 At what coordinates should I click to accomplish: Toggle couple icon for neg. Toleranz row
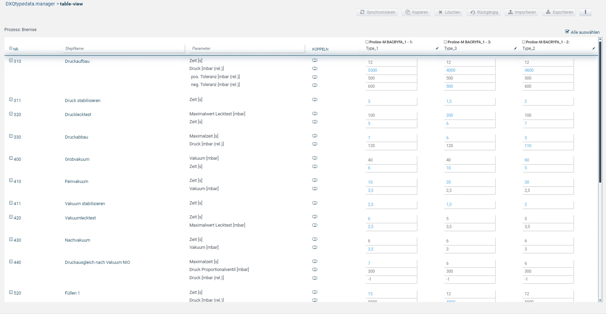(315, 85)
